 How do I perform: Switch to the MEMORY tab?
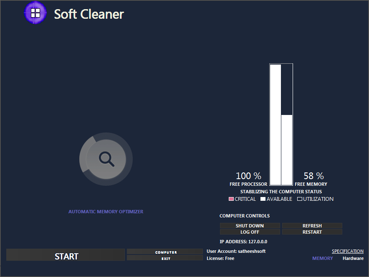point(323,258)
